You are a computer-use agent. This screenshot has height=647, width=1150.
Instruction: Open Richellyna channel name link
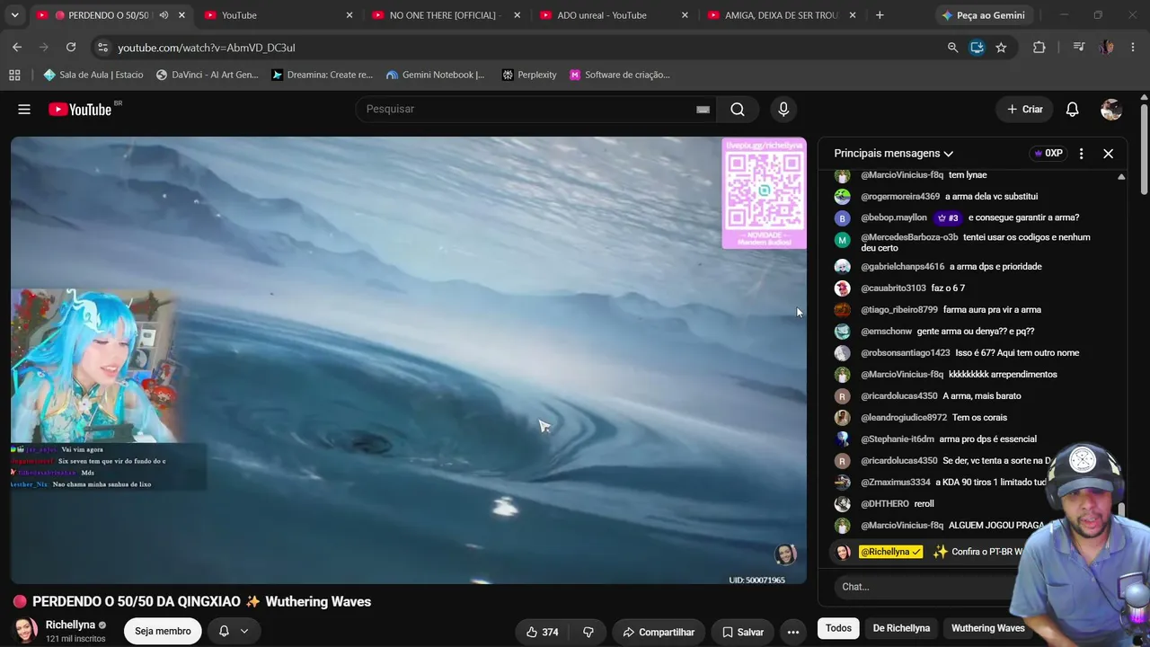[70, 625]
